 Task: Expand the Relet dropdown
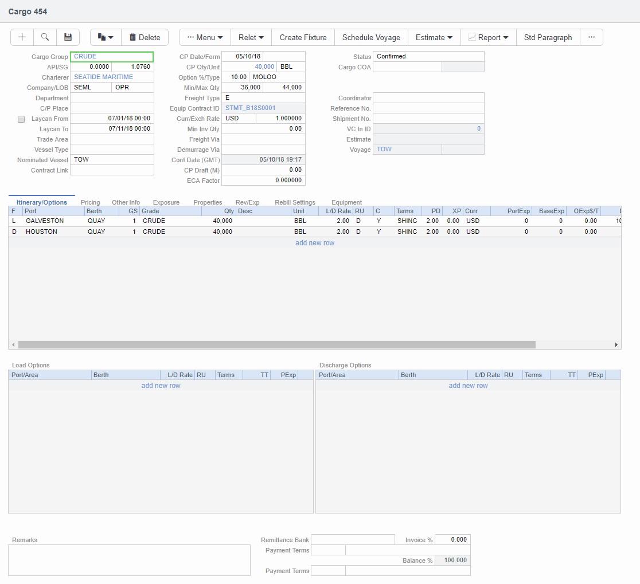coord(251,37)
